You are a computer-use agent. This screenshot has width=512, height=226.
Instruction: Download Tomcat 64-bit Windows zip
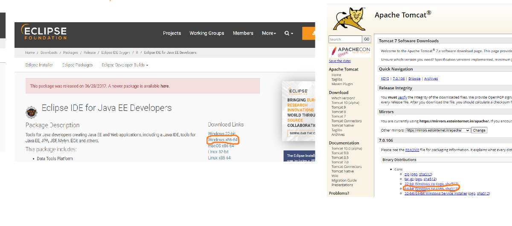420,188
